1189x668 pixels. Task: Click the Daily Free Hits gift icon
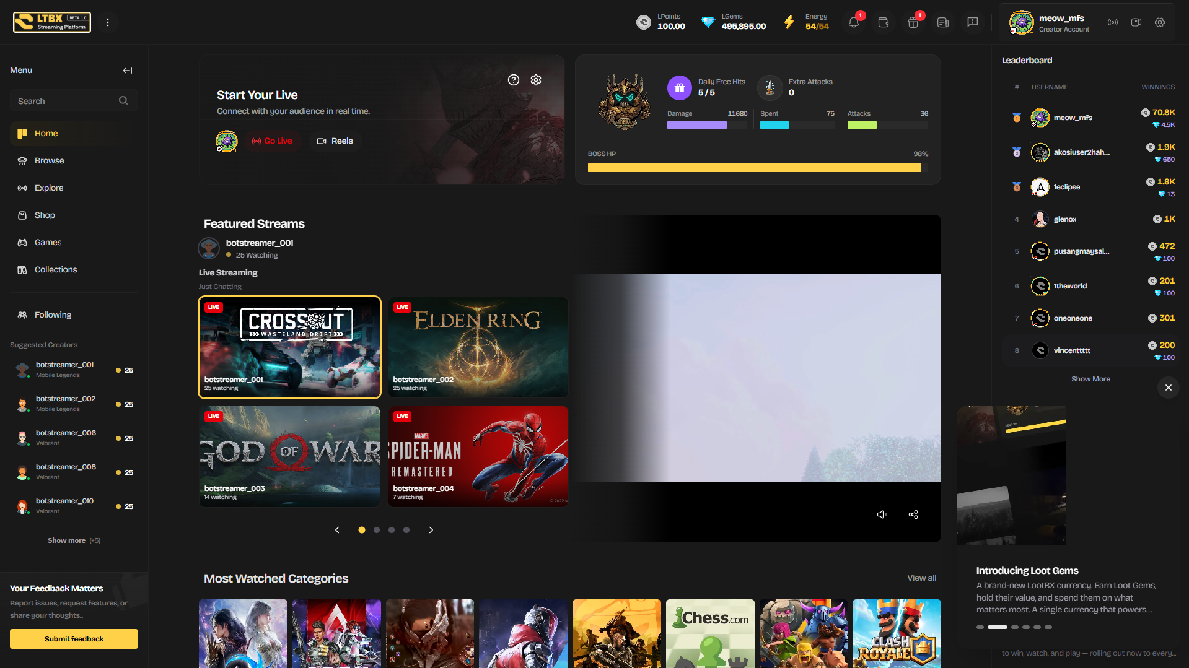[680, 88]
